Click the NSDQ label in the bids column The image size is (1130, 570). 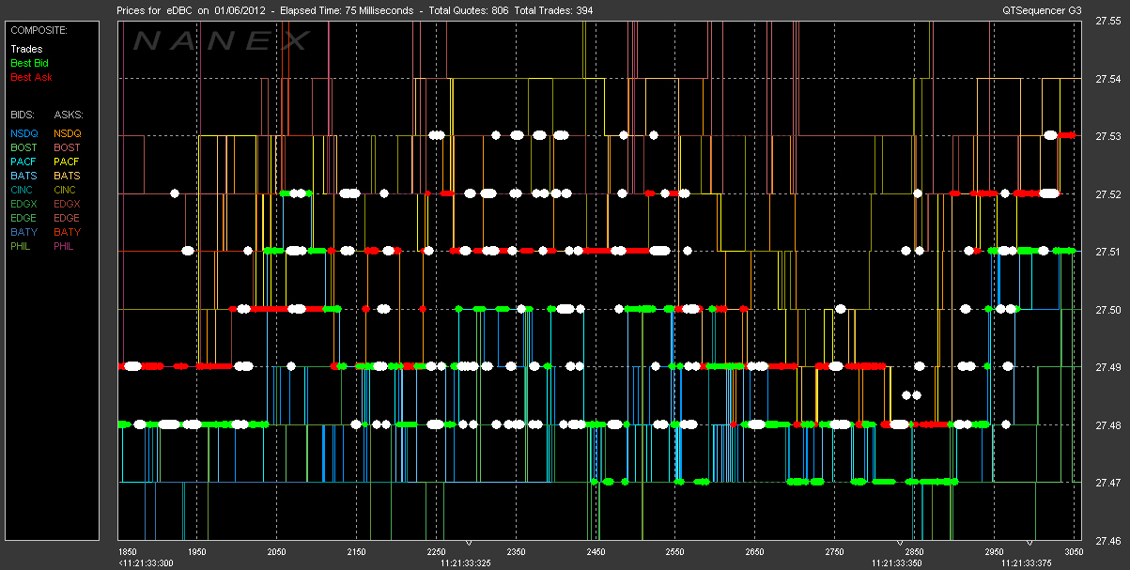25,133
